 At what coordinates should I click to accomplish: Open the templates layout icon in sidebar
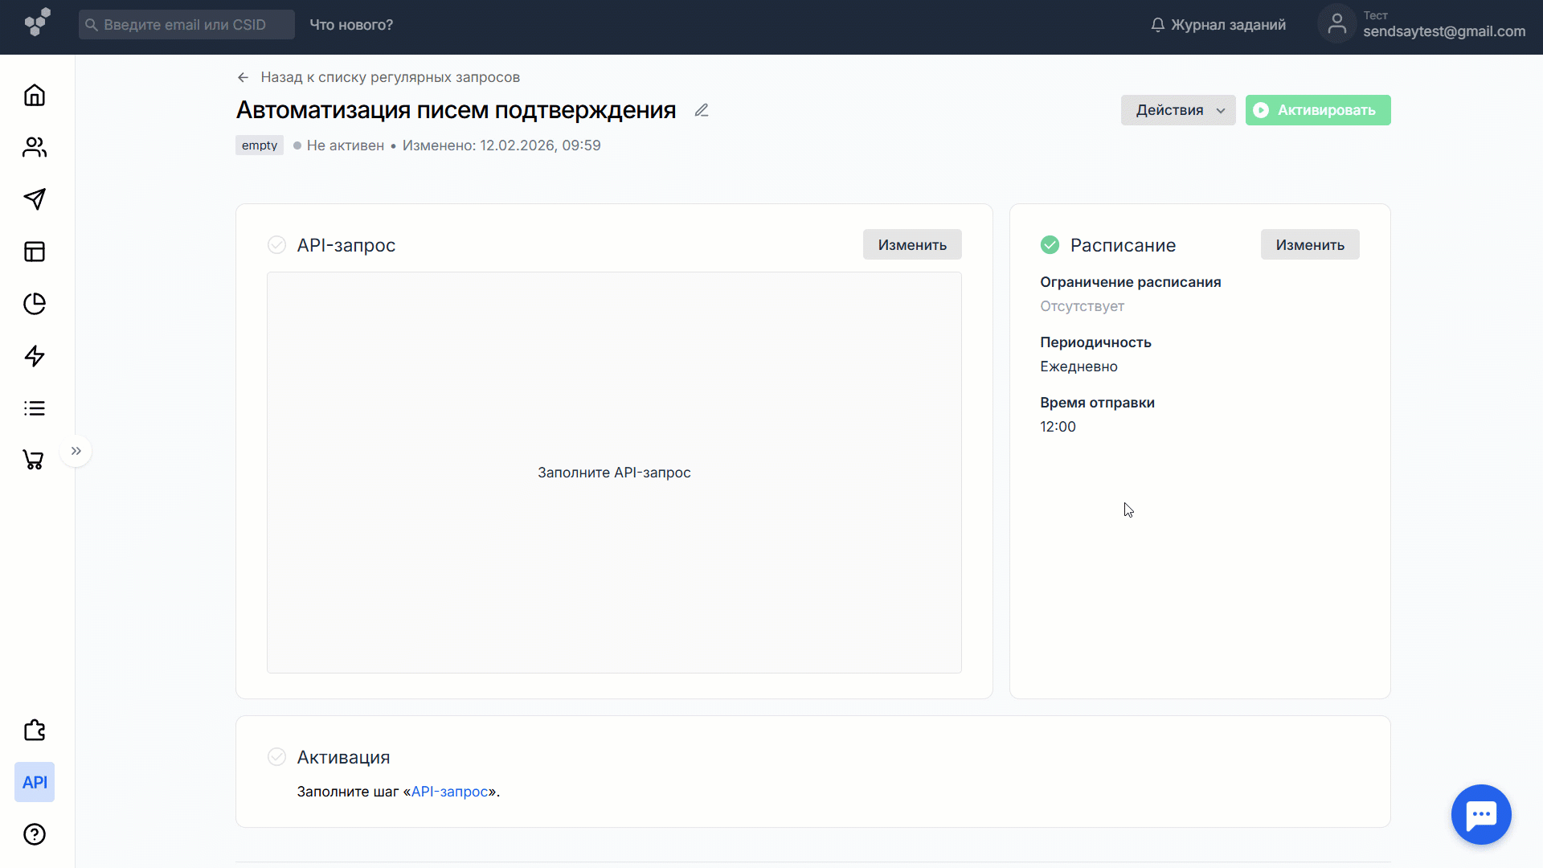pos(35,252)
